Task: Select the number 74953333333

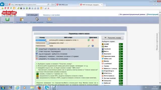Action: [x=41, y=46]
